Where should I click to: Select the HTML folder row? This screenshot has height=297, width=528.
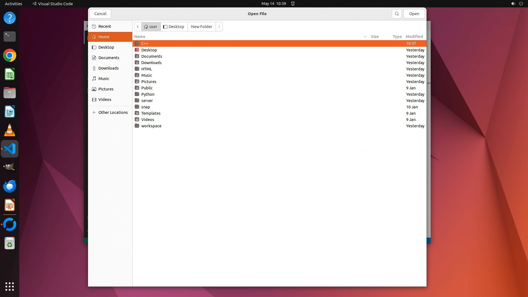147,69
